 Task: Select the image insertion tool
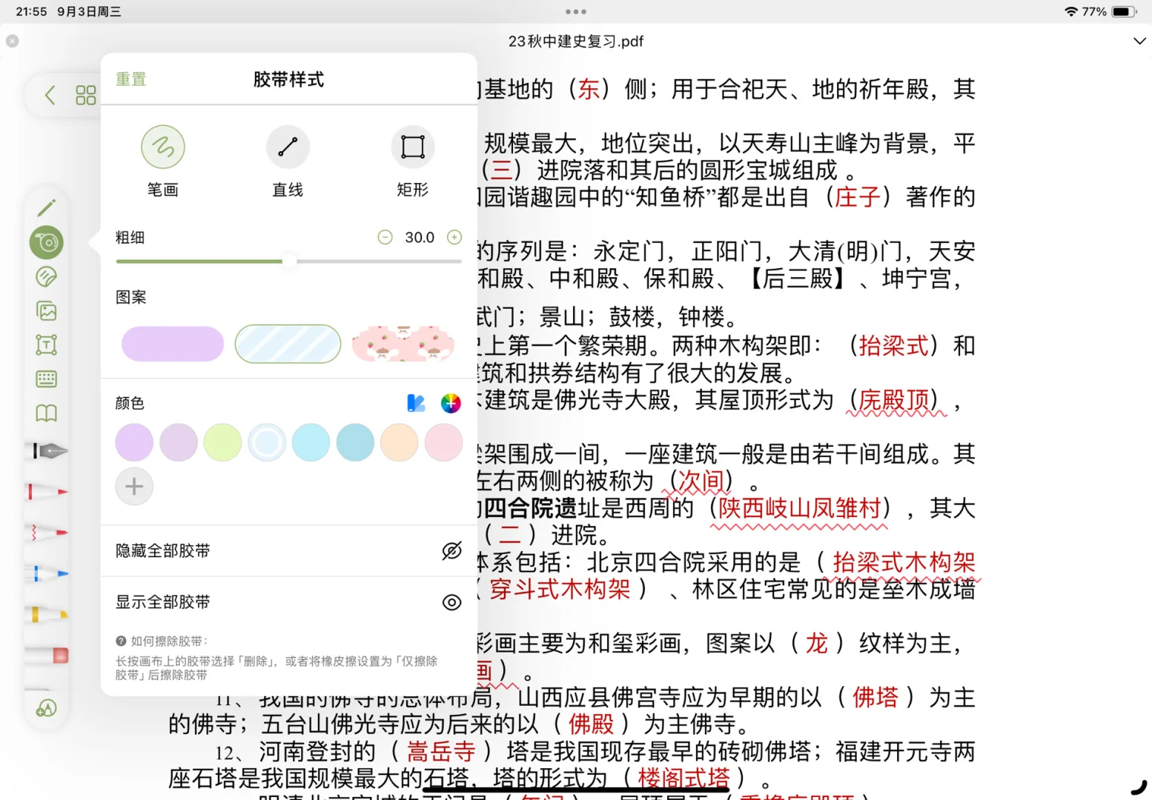46,310
